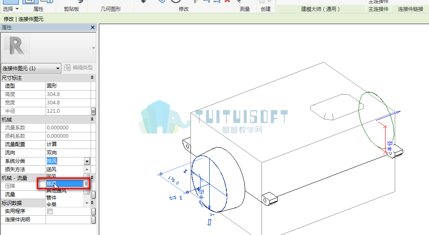Click the 流量配置 value 计算
429x235 pixels.
tap(68, 144)
